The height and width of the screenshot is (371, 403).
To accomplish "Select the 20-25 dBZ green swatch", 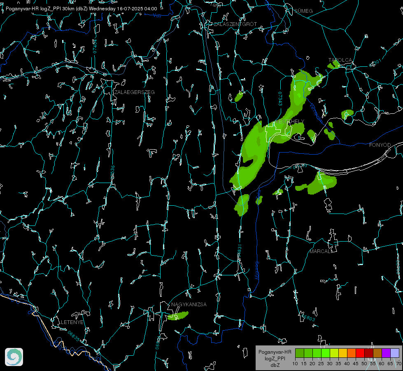I will pyautogui.click(x=317, y=353).
